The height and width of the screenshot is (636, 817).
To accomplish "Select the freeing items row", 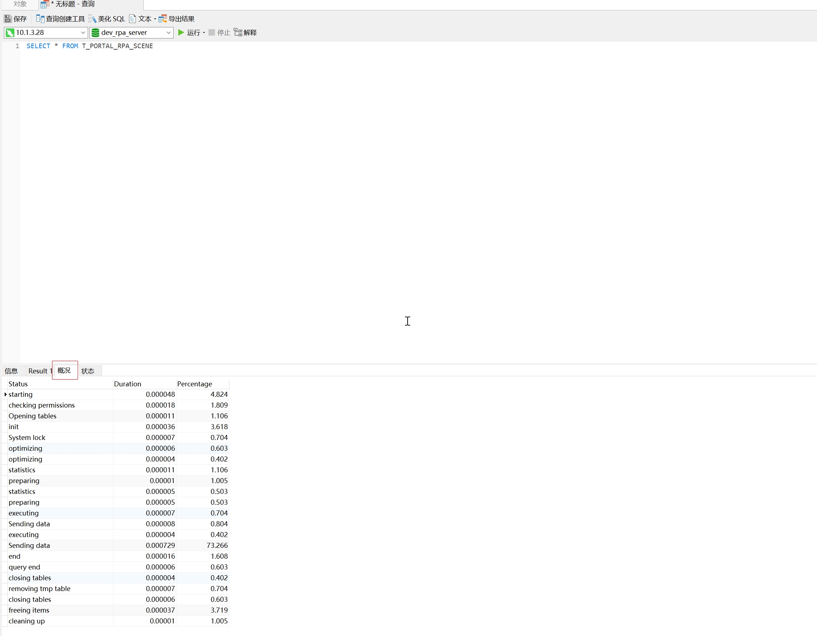I will click(x=116, y=610).
